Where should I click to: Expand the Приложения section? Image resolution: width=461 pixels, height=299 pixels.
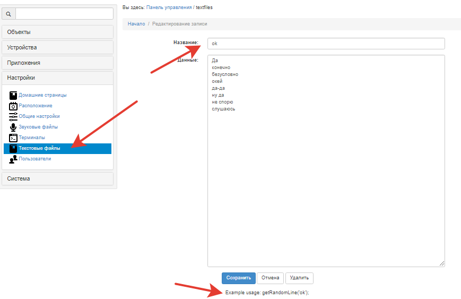click(x=58, y=63)
